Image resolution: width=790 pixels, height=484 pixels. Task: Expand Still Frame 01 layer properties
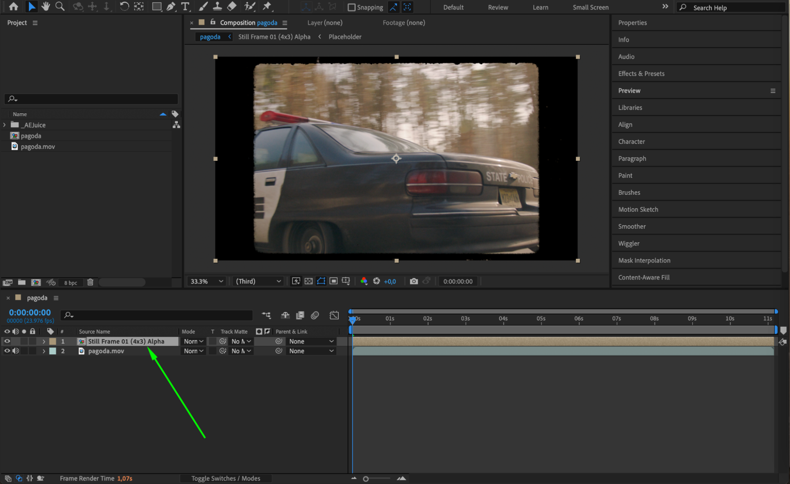tap(44, 341)
